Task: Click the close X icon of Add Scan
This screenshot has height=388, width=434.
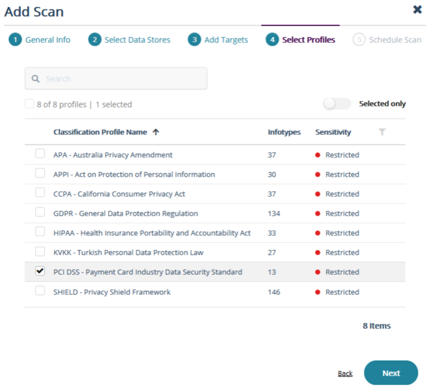Action: pyautogui.click(x=417, y=9)
